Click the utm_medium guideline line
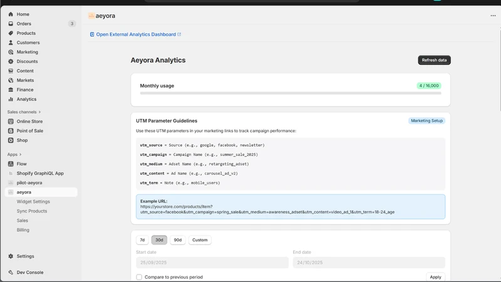 point(194,164)
